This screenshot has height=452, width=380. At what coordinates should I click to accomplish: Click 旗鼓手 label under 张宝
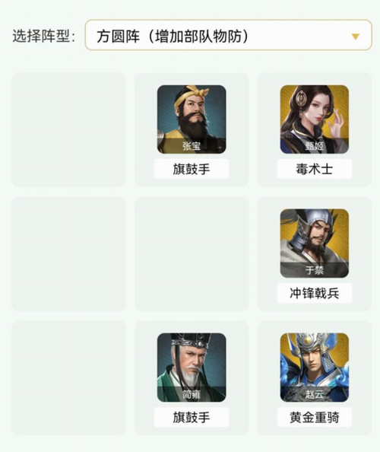point(192,169)
